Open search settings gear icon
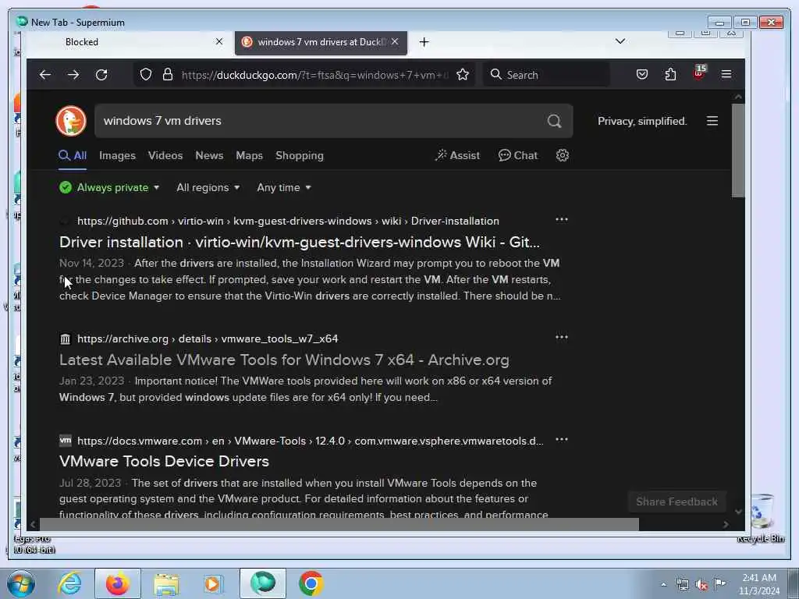799x599 pixels. [x=563, y=155]
